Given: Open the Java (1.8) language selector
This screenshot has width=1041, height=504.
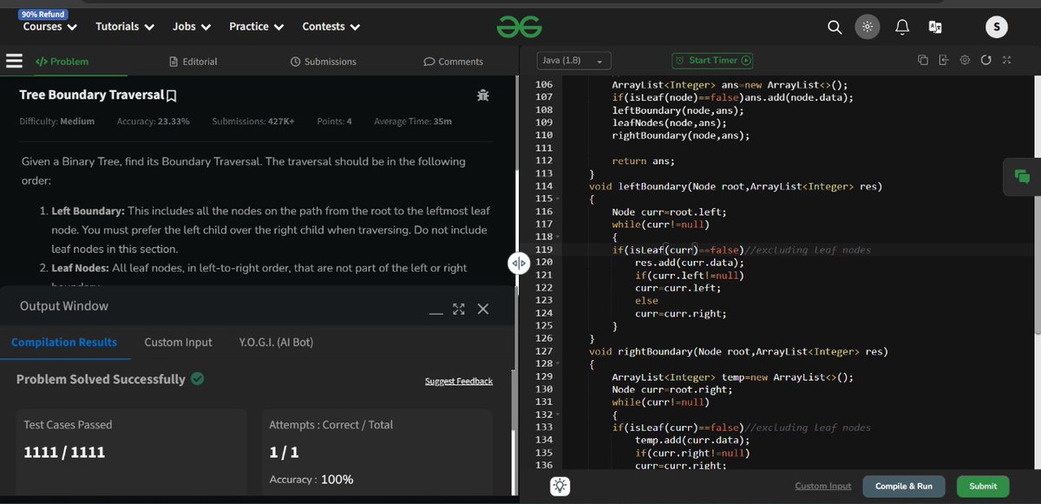Looking at the screenshot, I should 573,61.
